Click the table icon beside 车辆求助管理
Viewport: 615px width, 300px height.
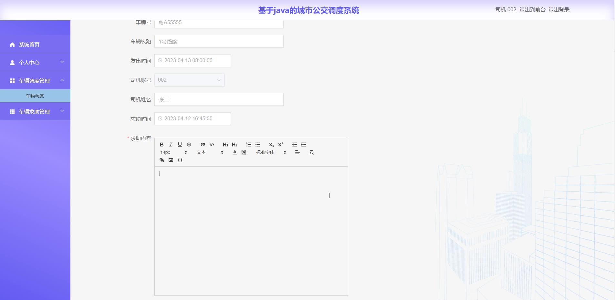pos(12,112)
